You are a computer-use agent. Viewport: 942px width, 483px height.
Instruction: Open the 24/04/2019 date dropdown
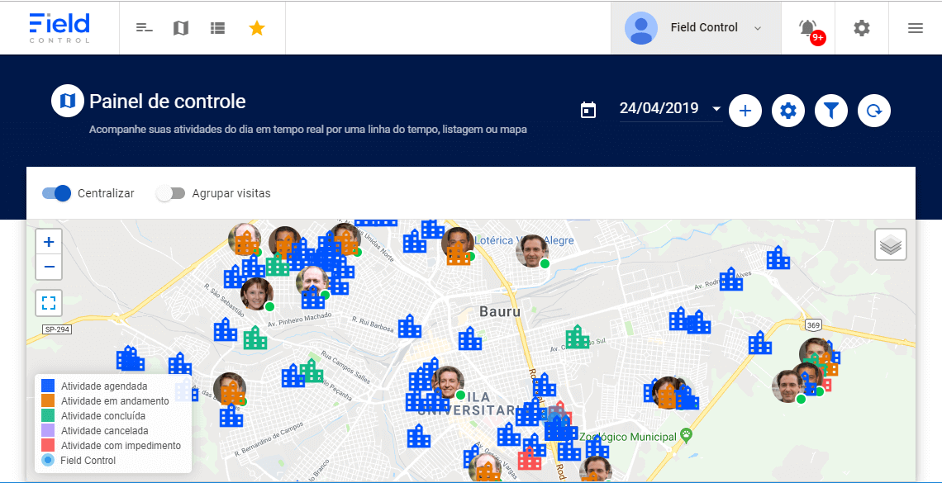(x=670, y=109)
